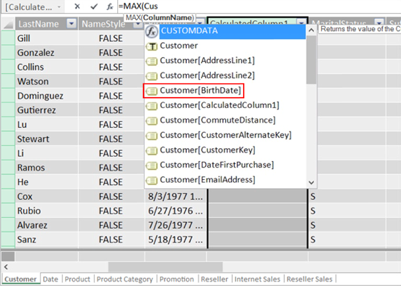
Task: Select the CUSTOMDATA function suggestion
Action: pos(232,31)
